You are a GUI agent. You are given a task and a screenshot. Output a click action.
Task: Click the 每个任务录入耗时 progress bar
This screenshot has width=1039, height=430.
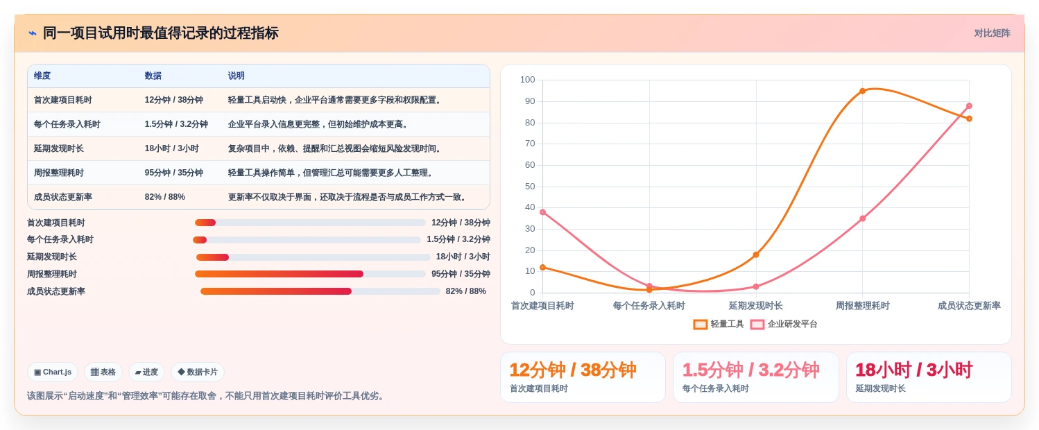pyautogui.click(x=307, y=240)
